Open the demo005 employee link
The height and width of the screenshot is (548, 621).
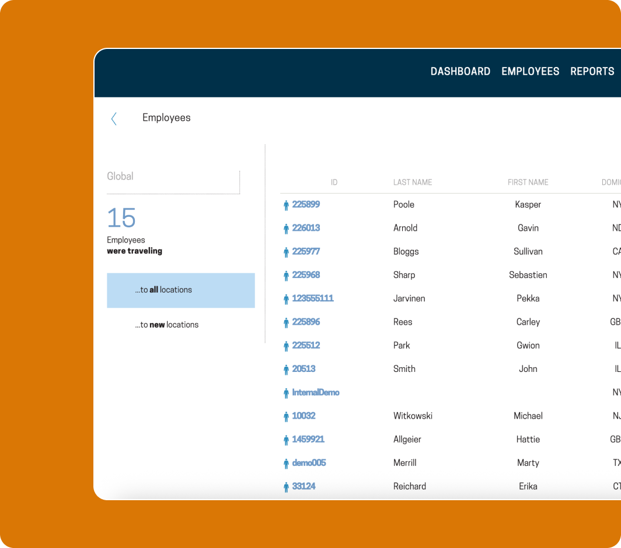(x=309, y=463)
